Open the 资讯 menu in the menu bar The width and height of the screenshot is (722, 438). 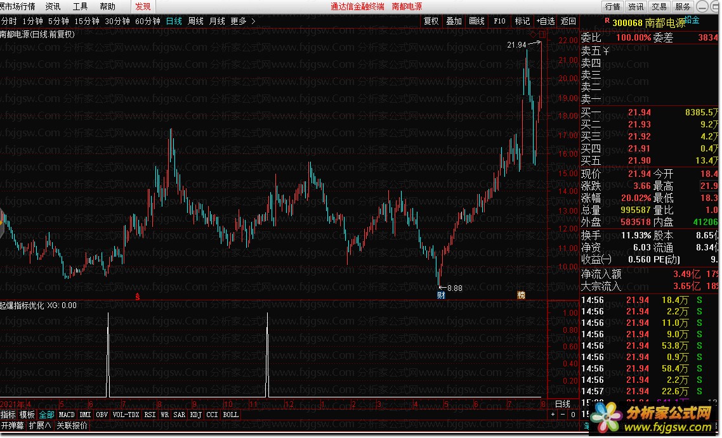click(x=53, y=6)
